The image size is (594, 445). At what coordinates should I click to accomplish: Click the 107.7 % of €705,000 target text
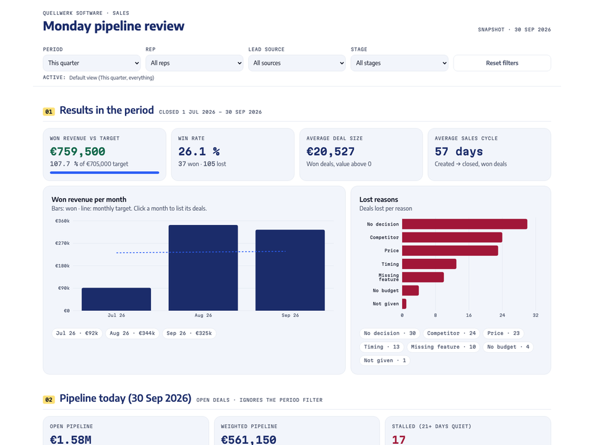89,164
